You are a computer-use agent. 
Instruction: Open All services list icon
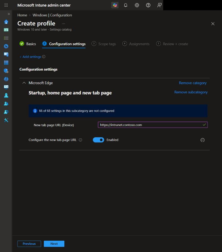pos(6,38)
